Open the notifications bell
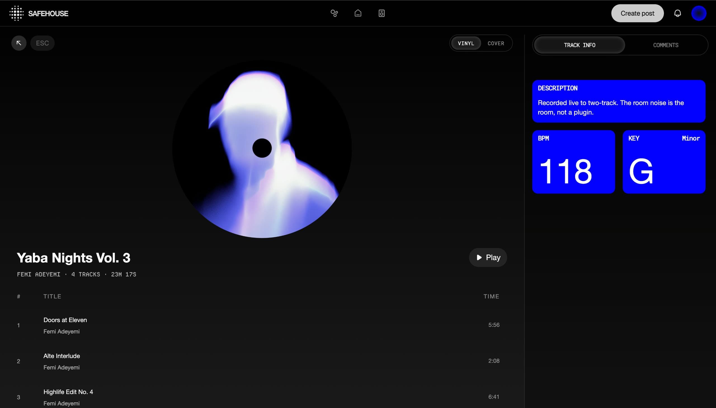Screen dimensions: 716x408 click(x=677, y=13)
